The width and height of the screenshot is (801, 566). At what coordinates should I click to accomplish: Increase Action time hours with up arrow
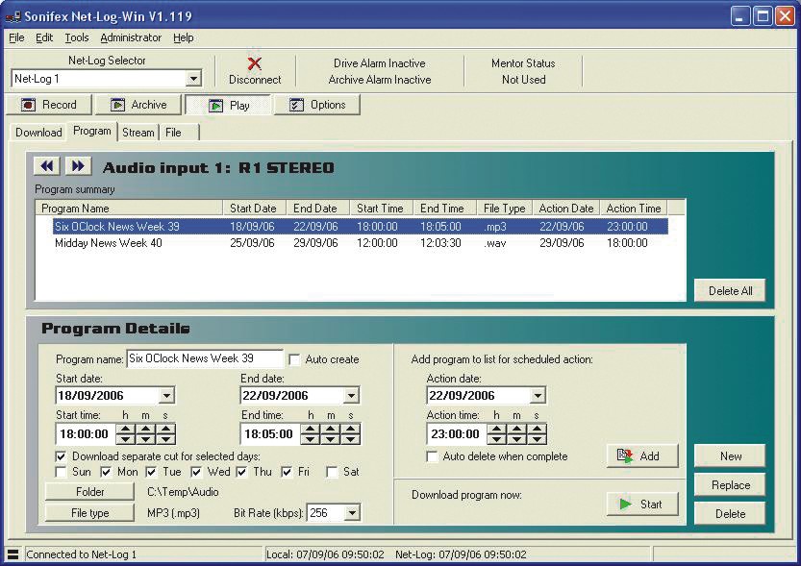(496, 429)
